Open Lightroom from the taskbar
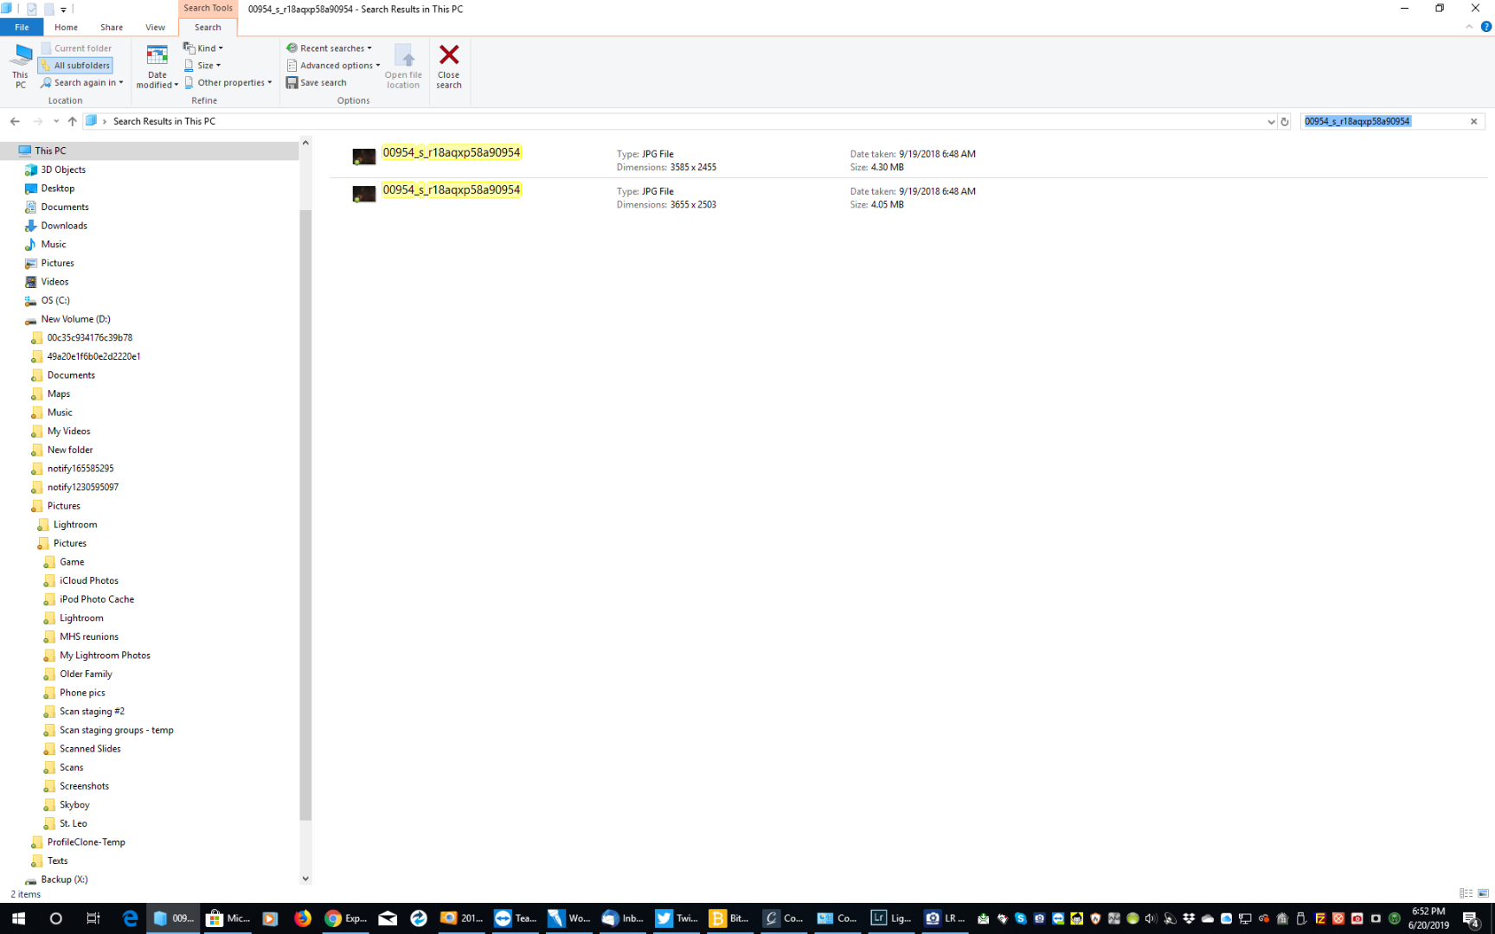The height and width of the screenshot is (934, 1495). point(891,918)
